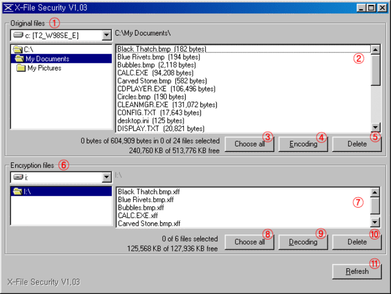Select CALC.EXE (94,208 bytes)
The image size is (391, 294).
(x=244, y=73)
